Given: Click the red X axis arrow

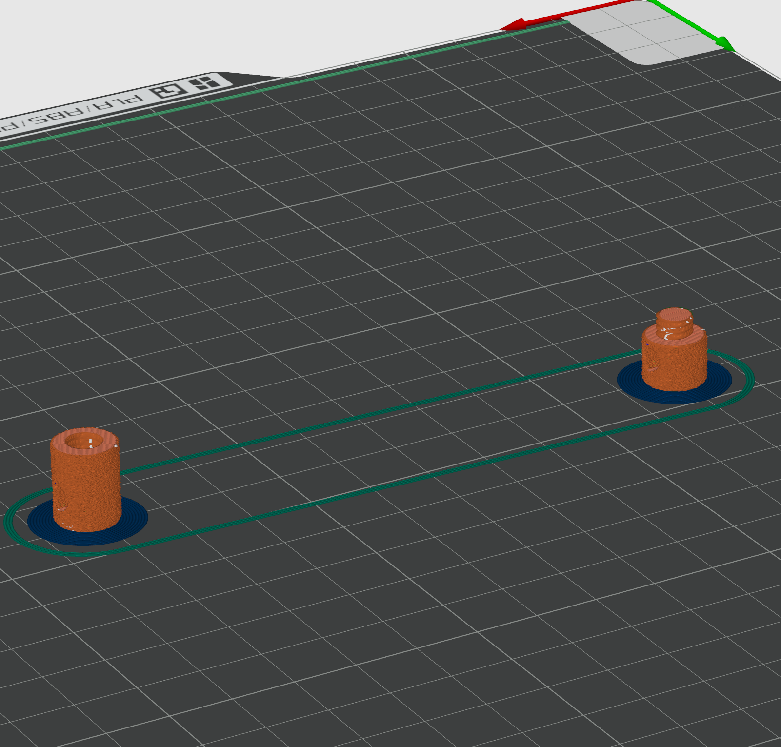Looking at the screenshot, I should click(x=572, y=16).
